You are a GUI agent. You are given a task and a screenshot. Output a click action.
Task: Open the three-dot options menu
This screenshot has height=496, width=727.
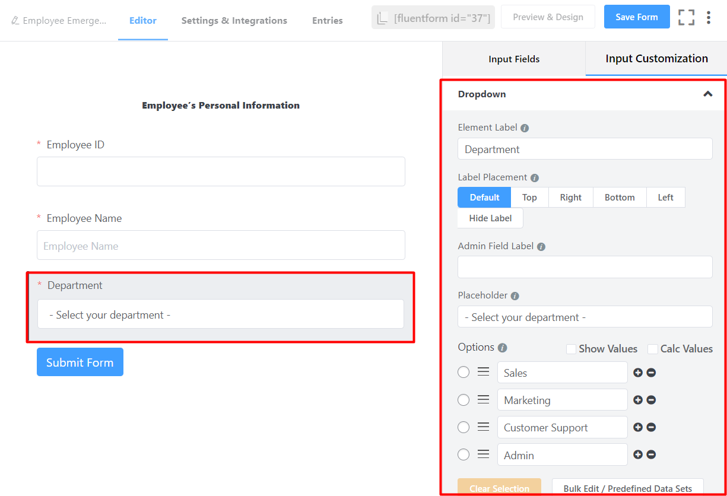[709, 17]
